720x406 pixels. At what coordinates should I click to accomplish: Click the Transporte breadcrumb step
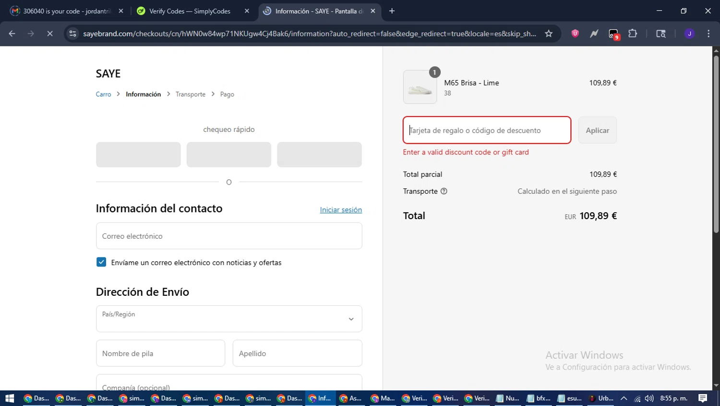click(191, 94)
